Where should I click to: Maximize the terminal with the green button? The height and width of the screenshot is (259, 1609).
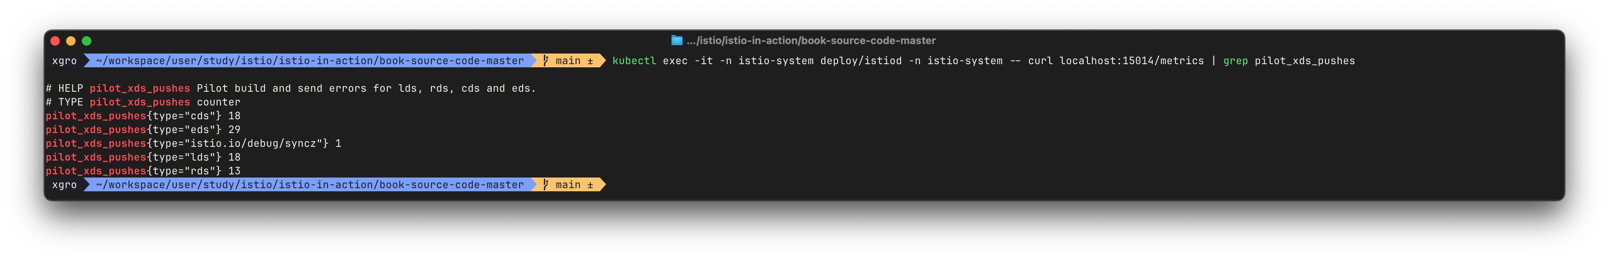(x=87, y=41)
